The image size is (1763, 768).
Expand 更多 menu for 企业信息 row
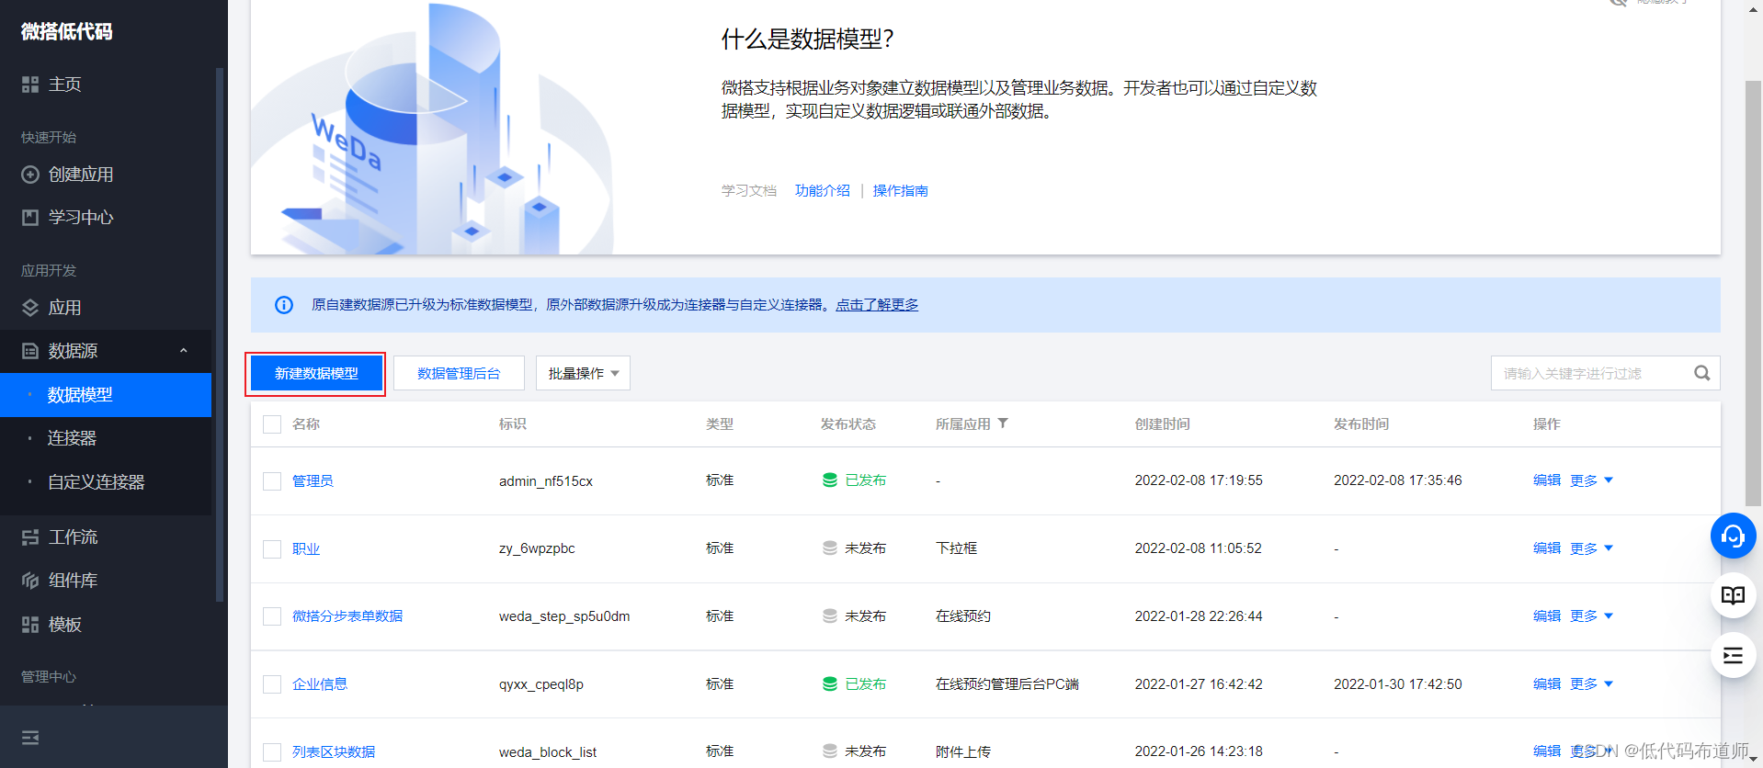pyautogui.click(x=1591, y=684)
